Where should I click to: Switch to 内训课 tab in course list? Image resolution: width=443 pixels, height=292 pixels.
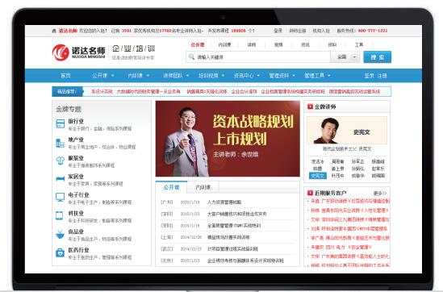click(x=203, y=187)
